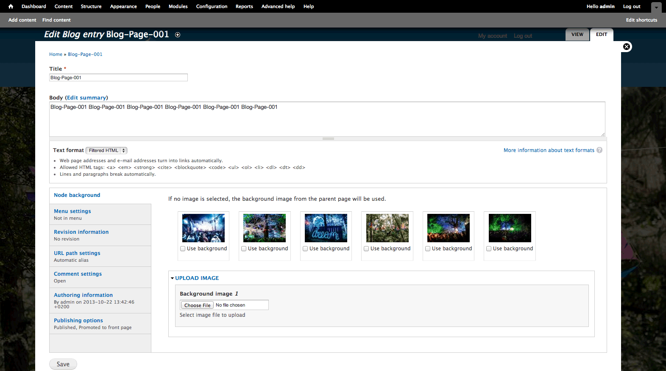Tick Use background for the last image

point(489,249)
